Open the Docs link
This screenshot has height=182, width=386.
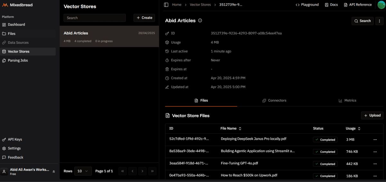(x=331, y=5)
